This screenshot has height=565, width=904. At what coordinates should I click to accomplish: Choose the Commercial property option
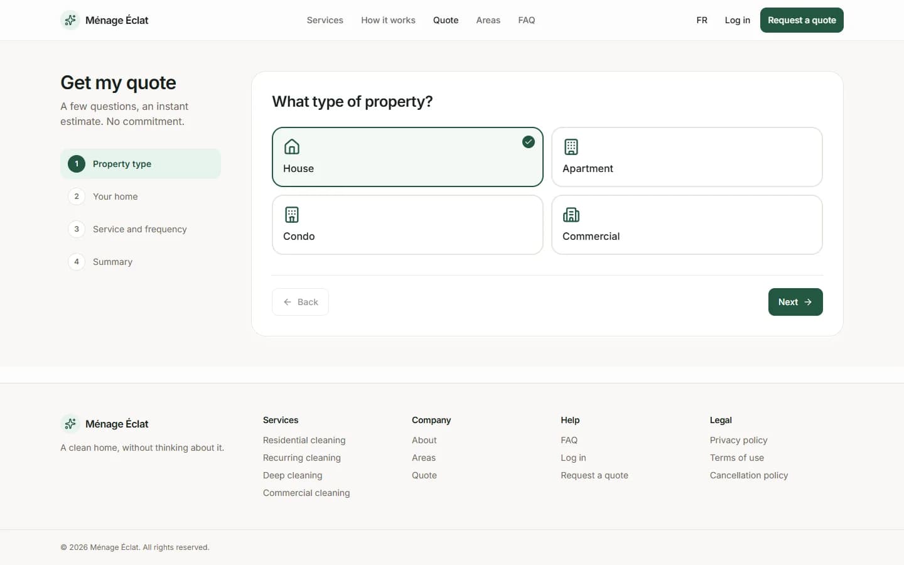click(x=687, y=225)
